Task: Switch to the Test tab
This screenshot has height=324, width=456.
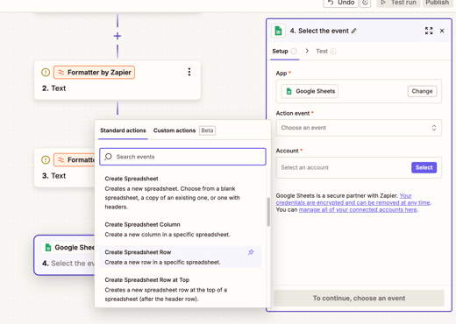Action: [326, 52]
